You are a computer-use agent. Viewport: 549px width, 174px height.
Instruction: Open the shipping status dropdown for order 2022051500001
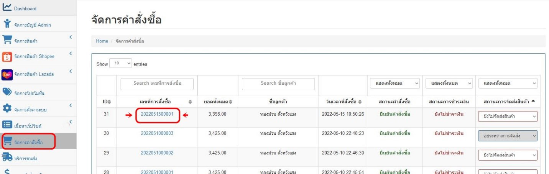508,117
